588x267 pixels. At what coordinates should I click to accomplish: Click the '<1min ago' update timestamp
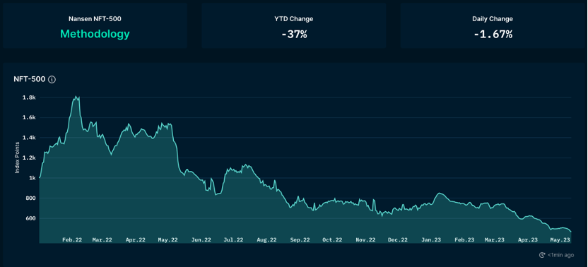(560, 255)
